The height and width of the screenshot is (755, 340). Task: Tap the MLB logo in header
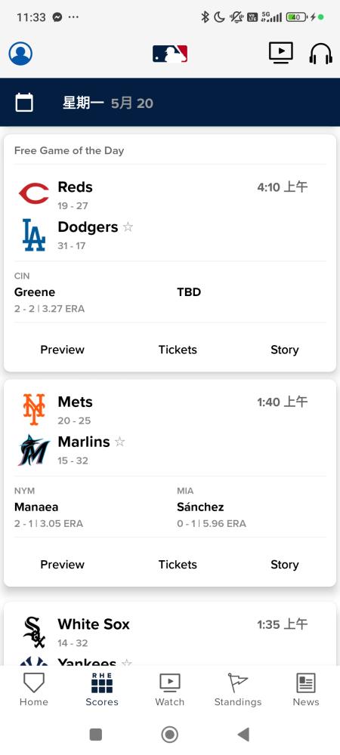(x=170, y=54)
